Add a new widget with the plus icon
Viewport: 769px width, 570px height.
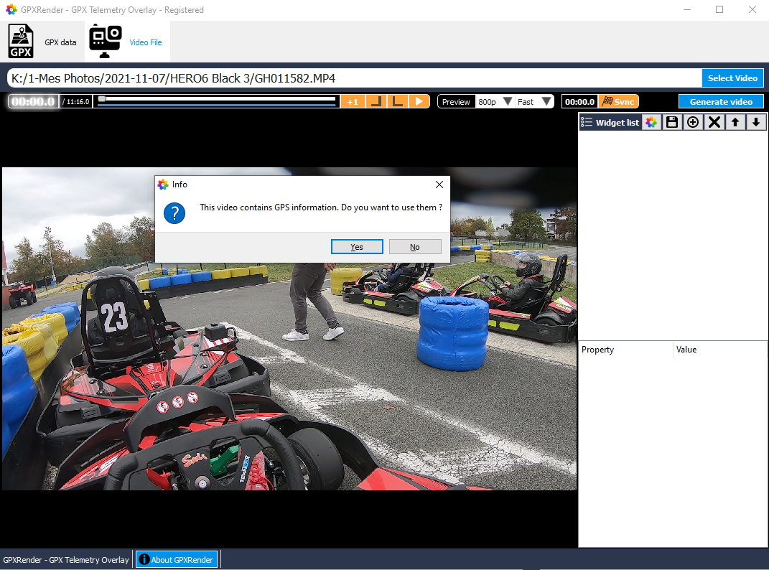pyautogui.click(x=693, y=122)
